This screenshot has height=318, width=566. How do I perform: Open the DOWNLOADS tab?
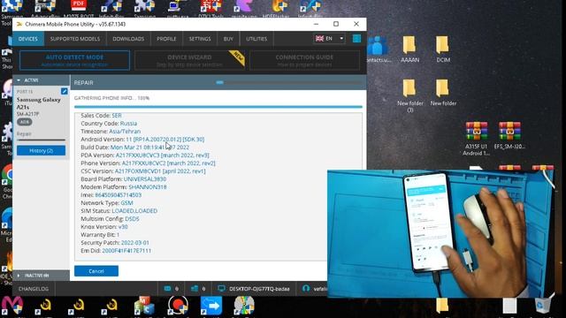click(x=128, y=39)
